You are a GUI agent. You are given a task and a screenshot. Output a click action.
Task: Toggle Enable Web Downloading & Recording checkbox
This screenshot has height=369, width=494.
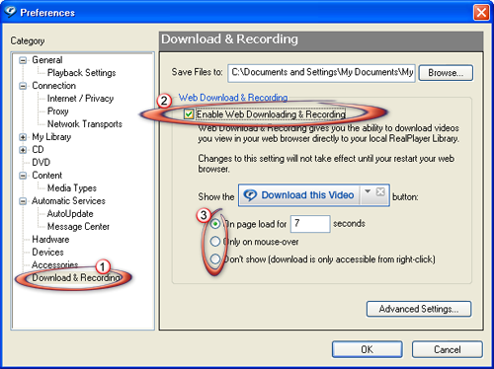(189, 114)
